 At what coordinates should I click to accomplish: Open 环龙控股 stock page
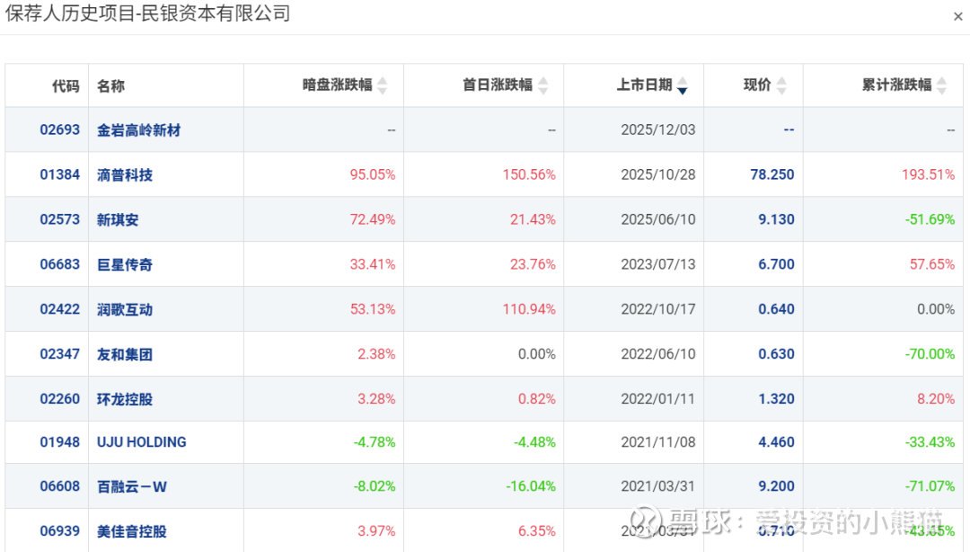[x=124, y=399]
